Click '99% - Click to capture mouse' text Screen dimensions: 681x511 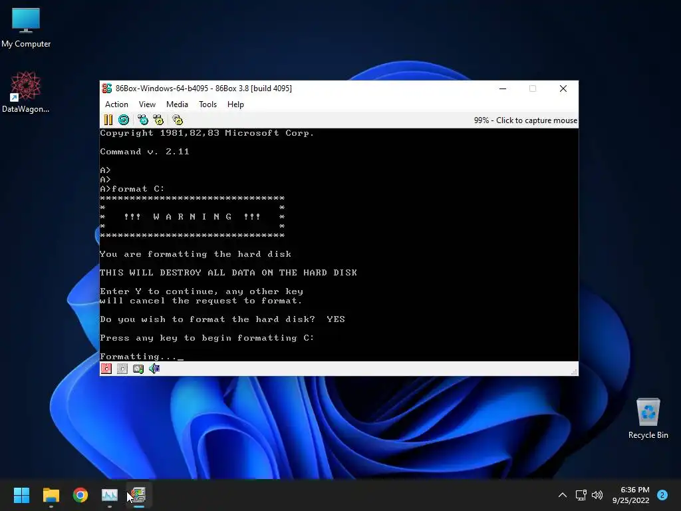[x=525, y=120]
